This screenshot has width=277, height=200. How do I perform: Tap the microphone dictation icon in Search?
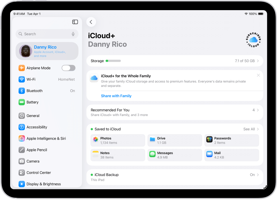tap(73, 34)
